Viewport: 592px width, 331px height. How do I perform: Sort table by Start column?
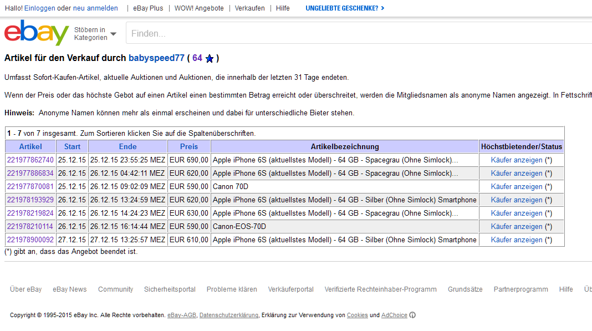click(72, 146)
